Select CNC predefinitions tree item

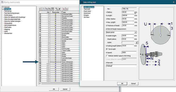click(x=10, y=25)
